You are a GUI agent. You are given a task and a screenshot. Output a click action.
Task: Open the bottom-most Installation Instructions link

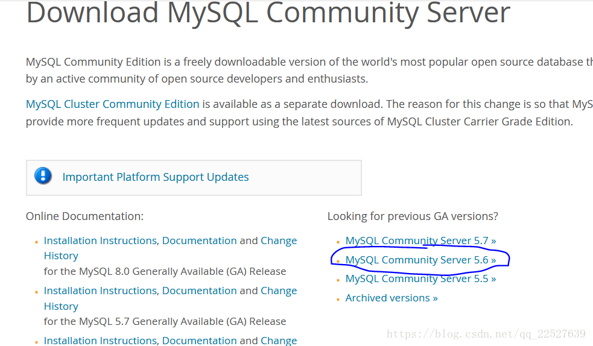[x=100, y=341]
